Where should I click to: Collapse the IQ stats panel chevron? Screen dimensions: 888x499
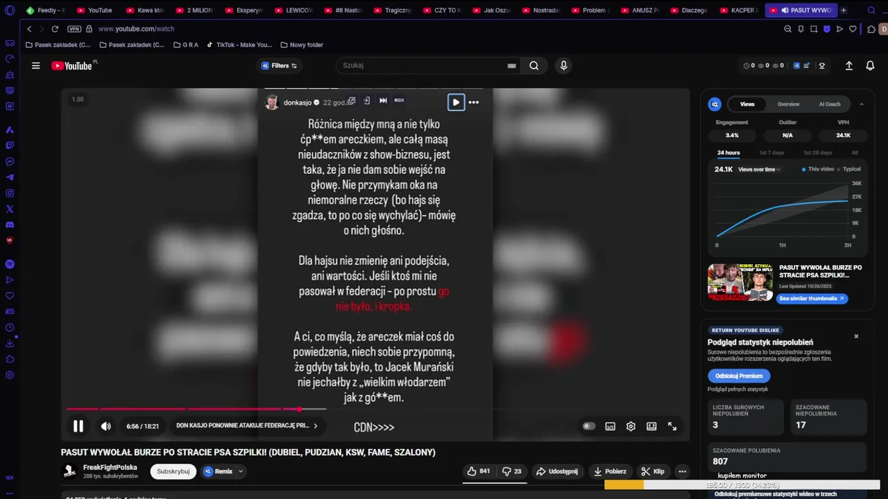[862, 104]
